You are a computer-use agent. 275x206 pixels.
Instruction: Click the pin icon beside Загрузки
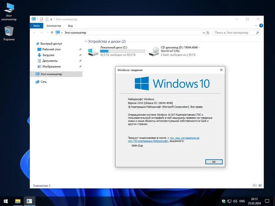coord(80,55)
